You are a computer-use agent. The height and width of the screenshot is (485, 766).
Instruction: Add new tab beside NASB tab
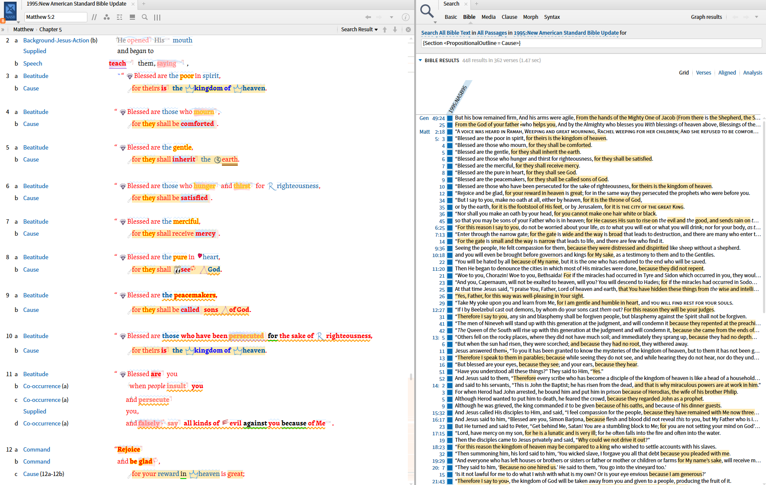click(144, 4)
